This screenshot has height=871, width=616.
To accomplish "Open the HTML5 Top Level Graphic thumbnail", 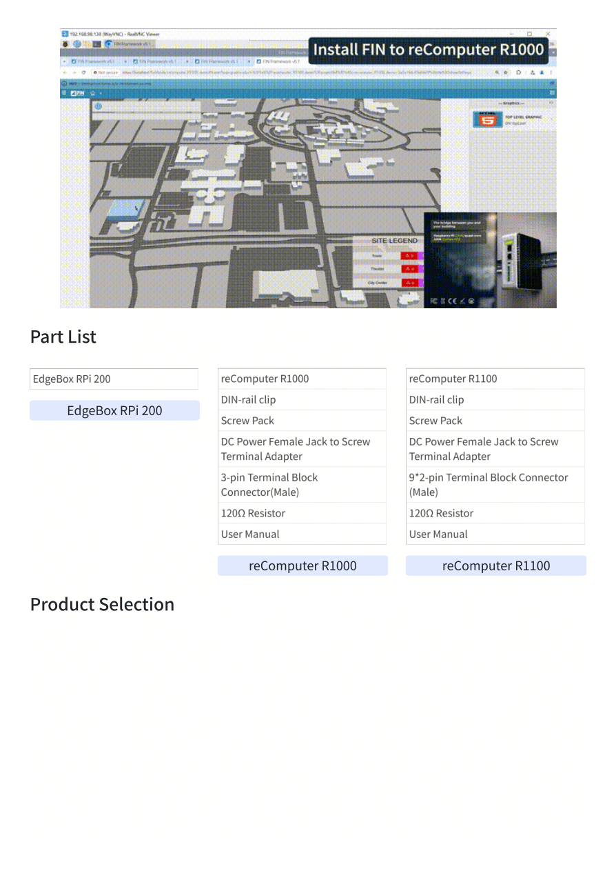I will (488, 119).
